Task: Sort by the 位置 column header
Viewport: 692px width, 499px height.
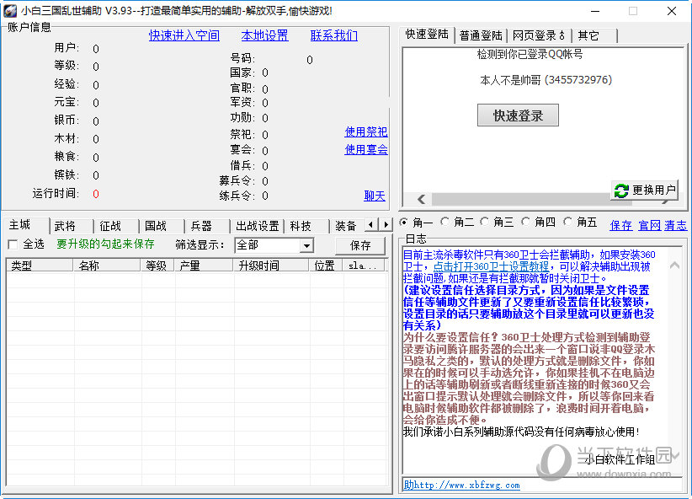Action: point(326,266)
